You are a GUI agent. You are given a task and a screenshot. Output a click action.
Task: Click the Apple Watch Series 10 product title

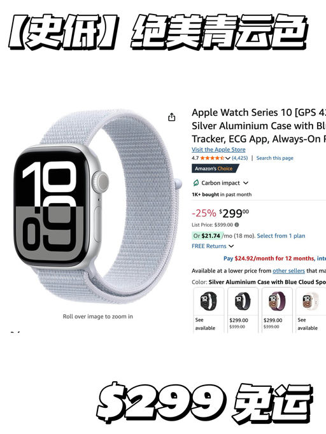pyautogui.click(x=259, y=125)
